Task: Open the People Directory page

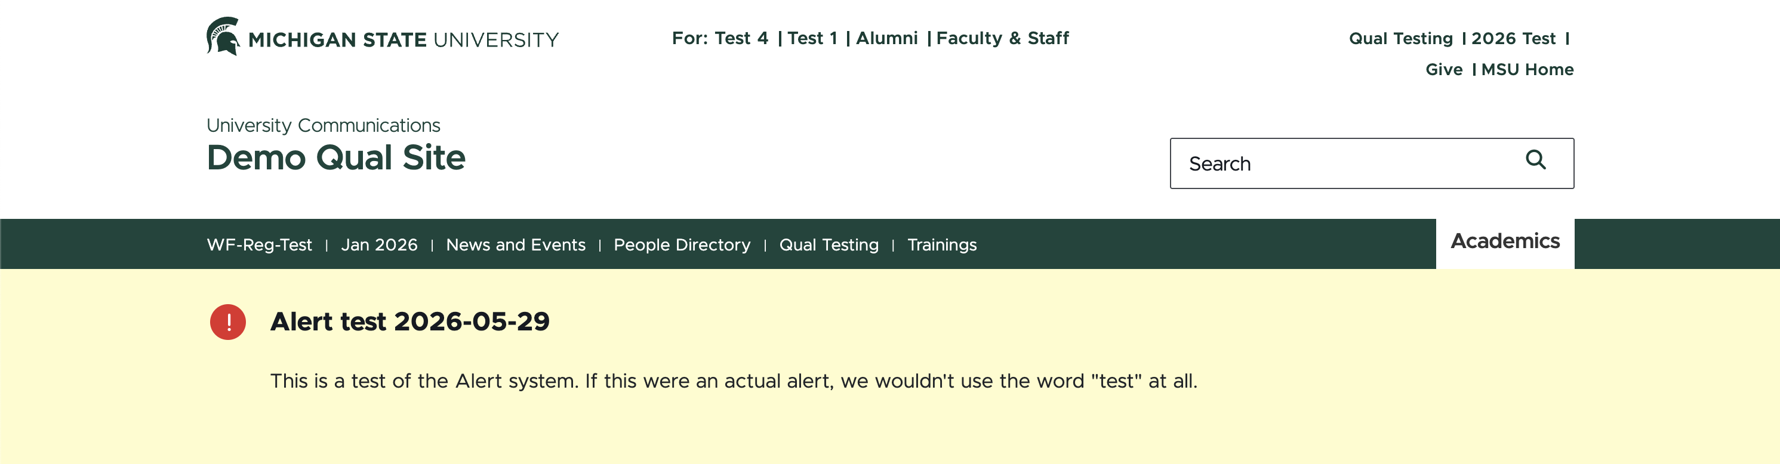Action: pos(682,245)
